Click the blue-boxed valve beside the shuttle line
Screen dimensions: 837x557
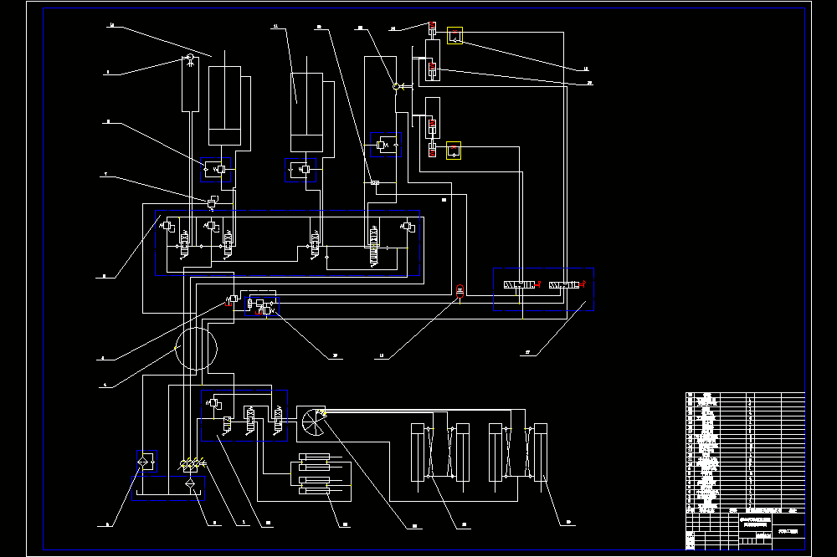coord(386,145)
